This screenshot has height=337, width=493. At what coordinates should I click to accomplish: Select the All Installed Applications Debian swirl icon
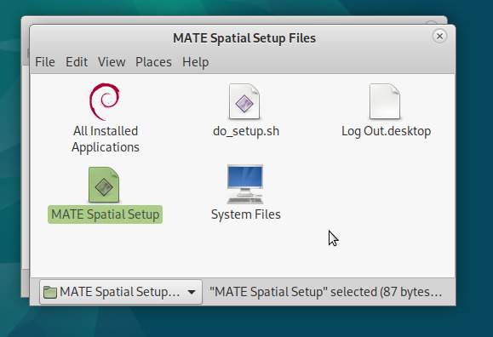[105, 101]
